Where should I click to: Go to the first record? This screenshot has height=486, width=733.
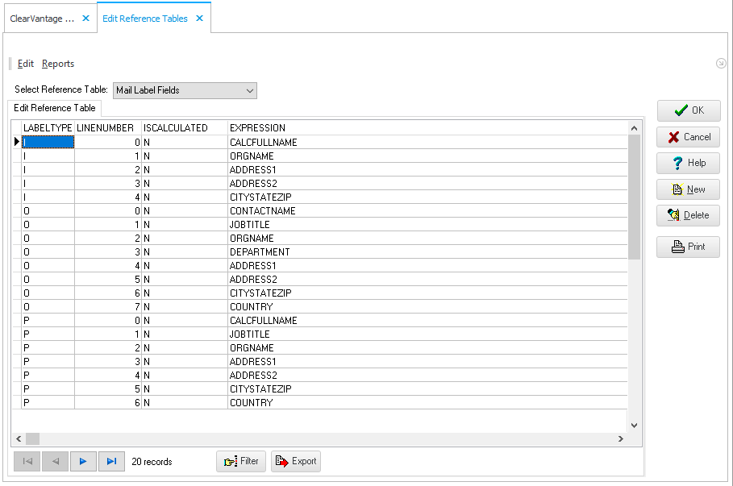coord(27,461)
